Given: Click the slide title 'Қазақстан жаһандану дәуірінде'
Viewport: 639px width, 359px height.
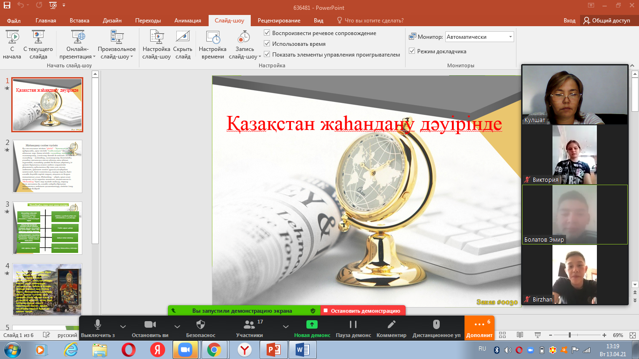Looking at the screenshot, I should click(x=364, y=124).
